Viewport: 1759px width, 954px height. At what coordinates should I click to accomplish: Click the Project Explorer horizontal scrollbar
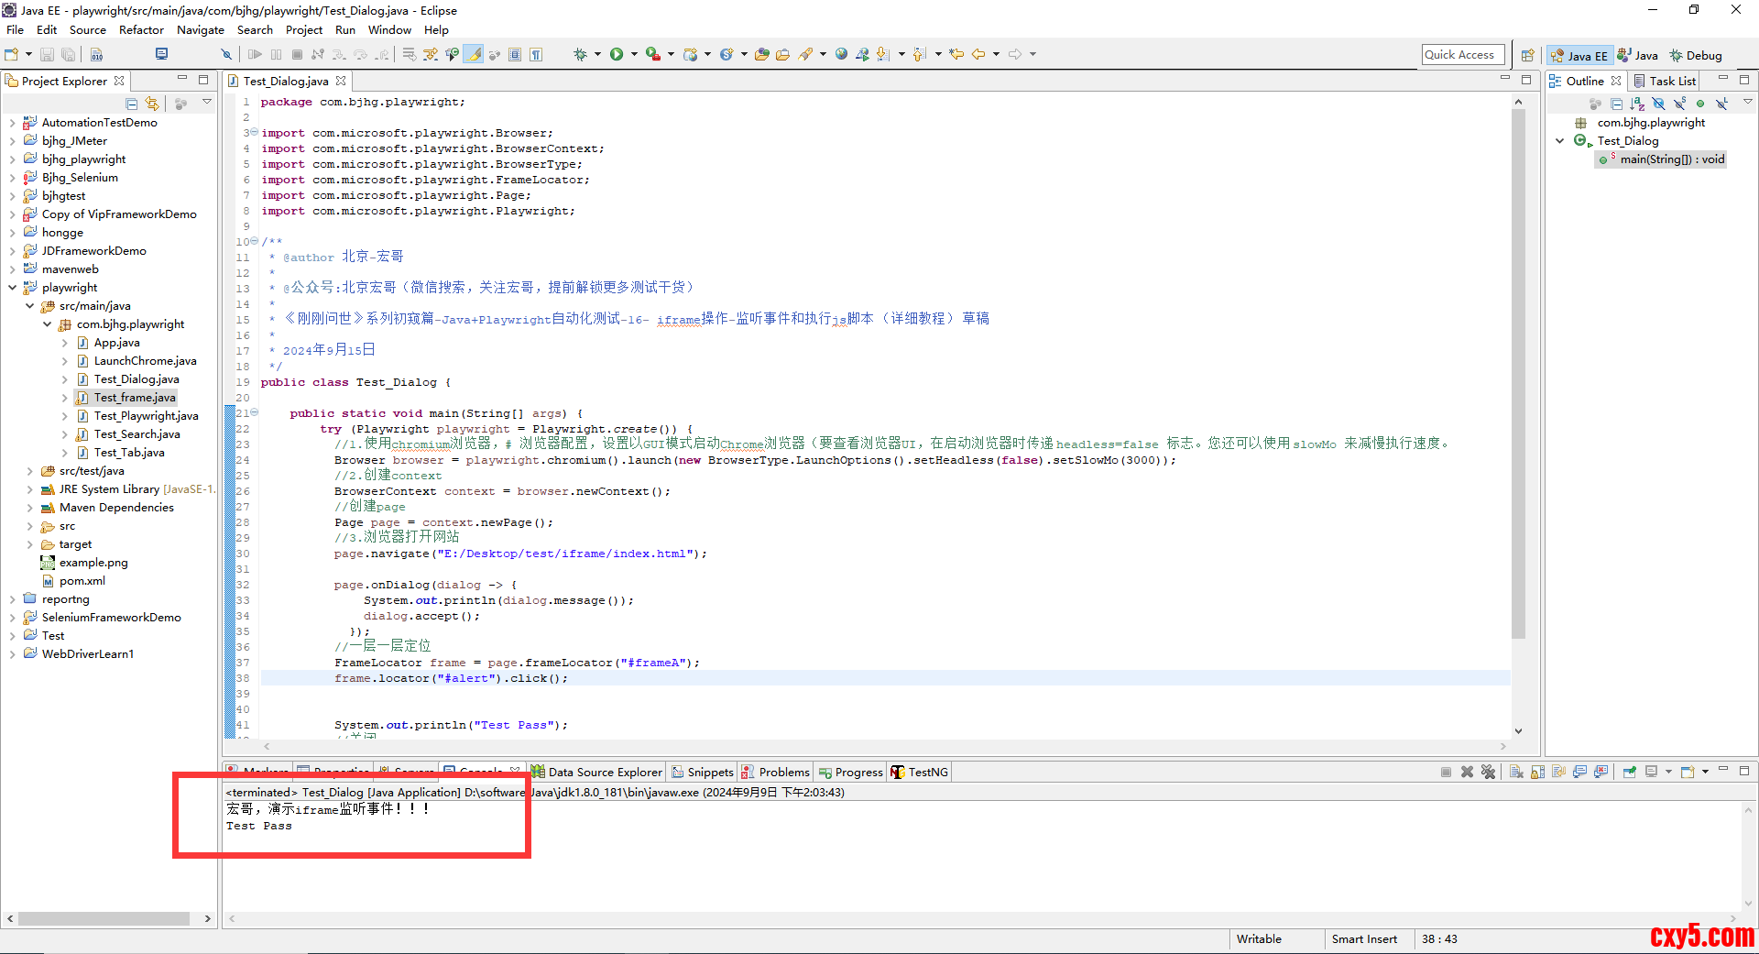104,918
